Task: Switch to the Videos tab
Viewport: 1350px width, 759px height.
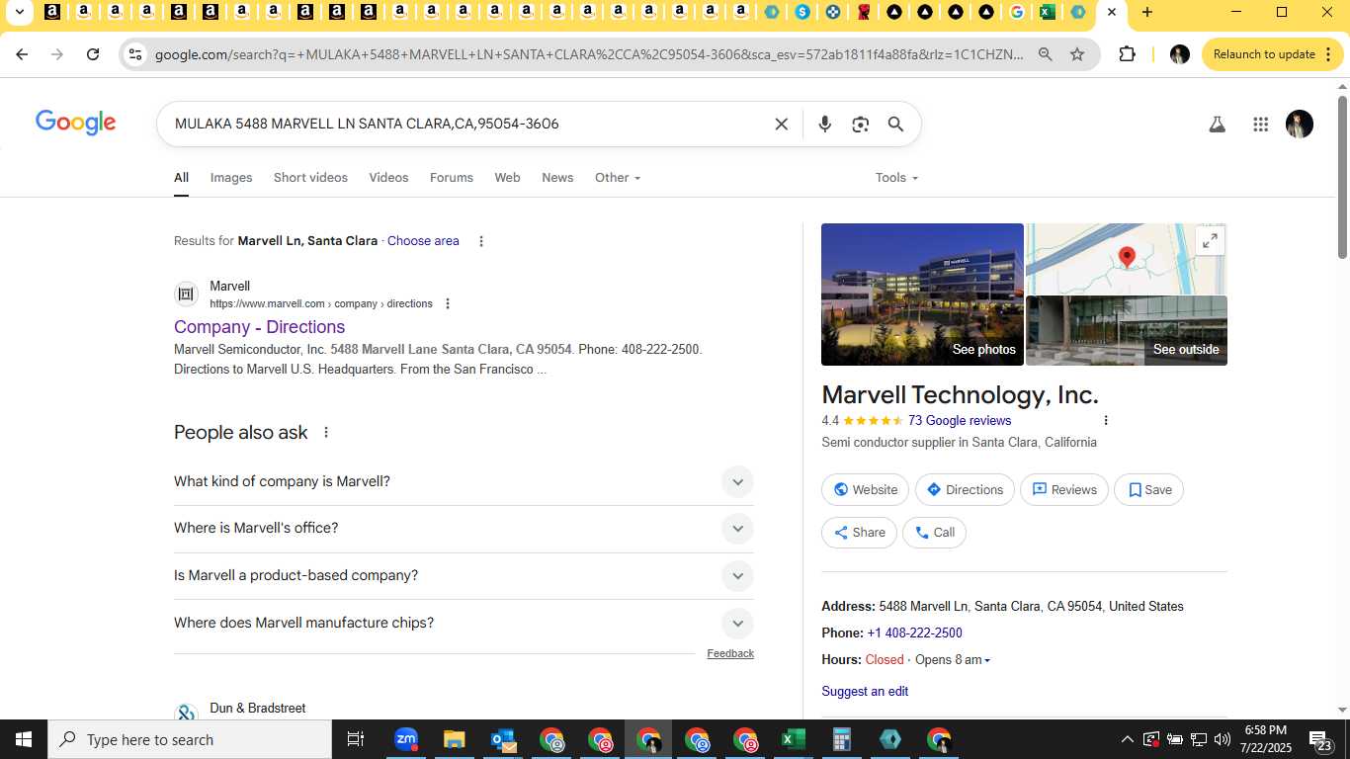Action: point(388,178)
